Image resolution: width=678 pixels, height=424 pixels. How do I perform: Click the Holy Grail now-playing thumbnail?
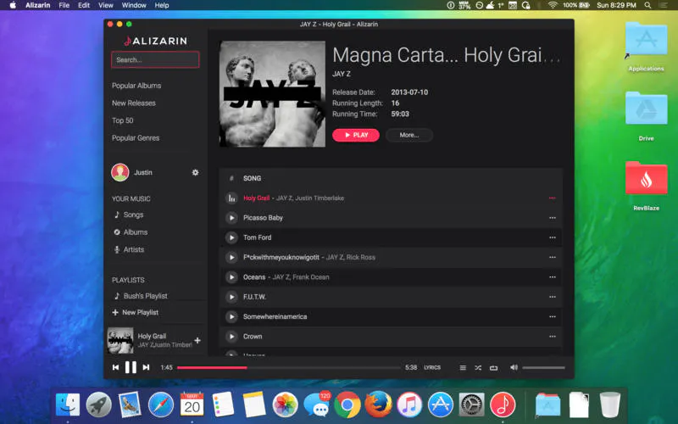[x=120, y=341]
